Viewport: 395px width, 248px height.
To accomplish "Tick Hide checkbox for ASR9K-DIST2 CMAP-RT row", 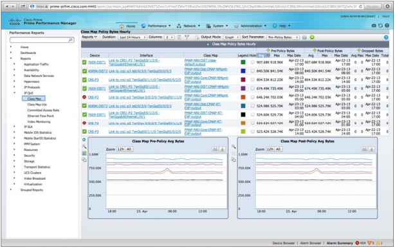I will click(x=253, y=106).
